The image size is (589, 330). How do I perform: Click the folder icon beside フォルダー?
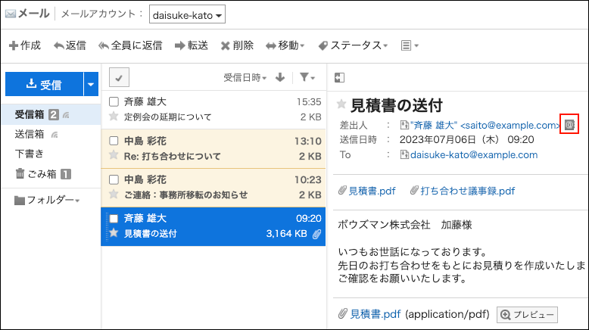[x=19, y=201]
